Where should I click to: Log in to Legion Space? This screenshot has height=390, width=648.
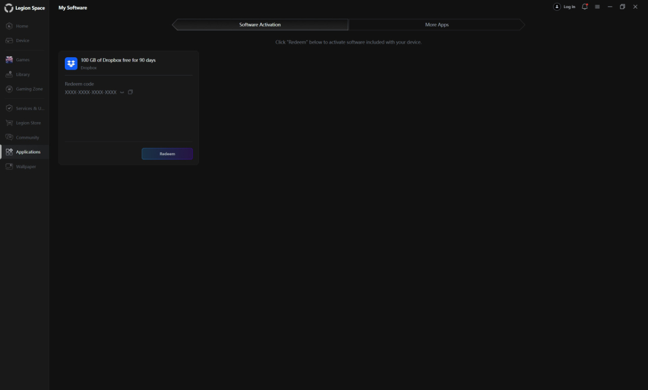(565, 6)
